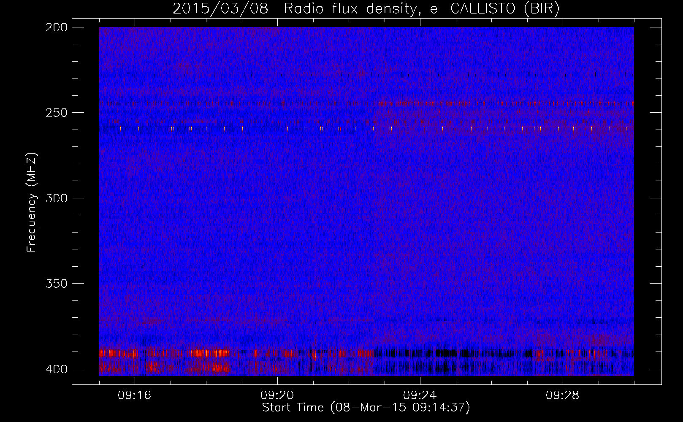Click the 'Start Time (08-Mar-15 09:14:37)' label

[x=366, y=407]
